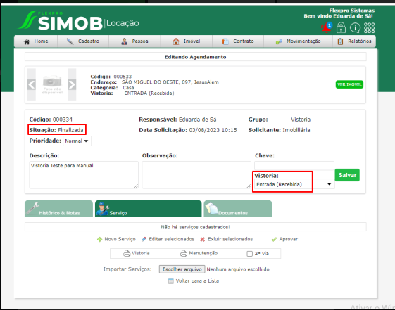Screen dimensions: 395x310
Task: Click the Vistoria printer icon
Action: coord(127,253)
